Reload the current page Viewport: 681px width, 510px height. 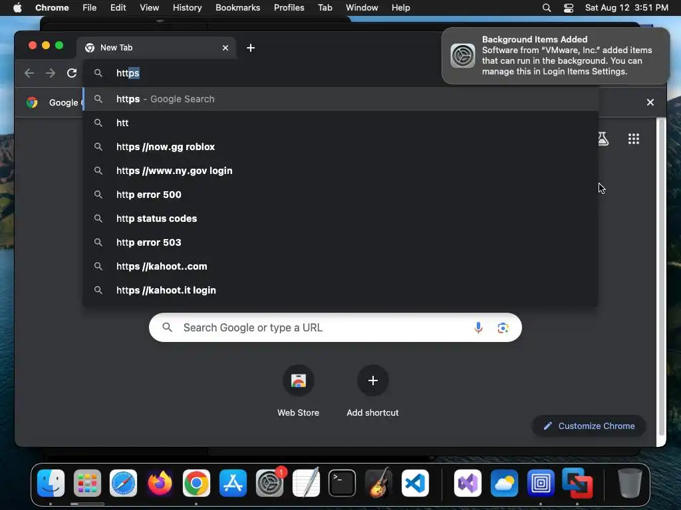[x=72, y=73]
